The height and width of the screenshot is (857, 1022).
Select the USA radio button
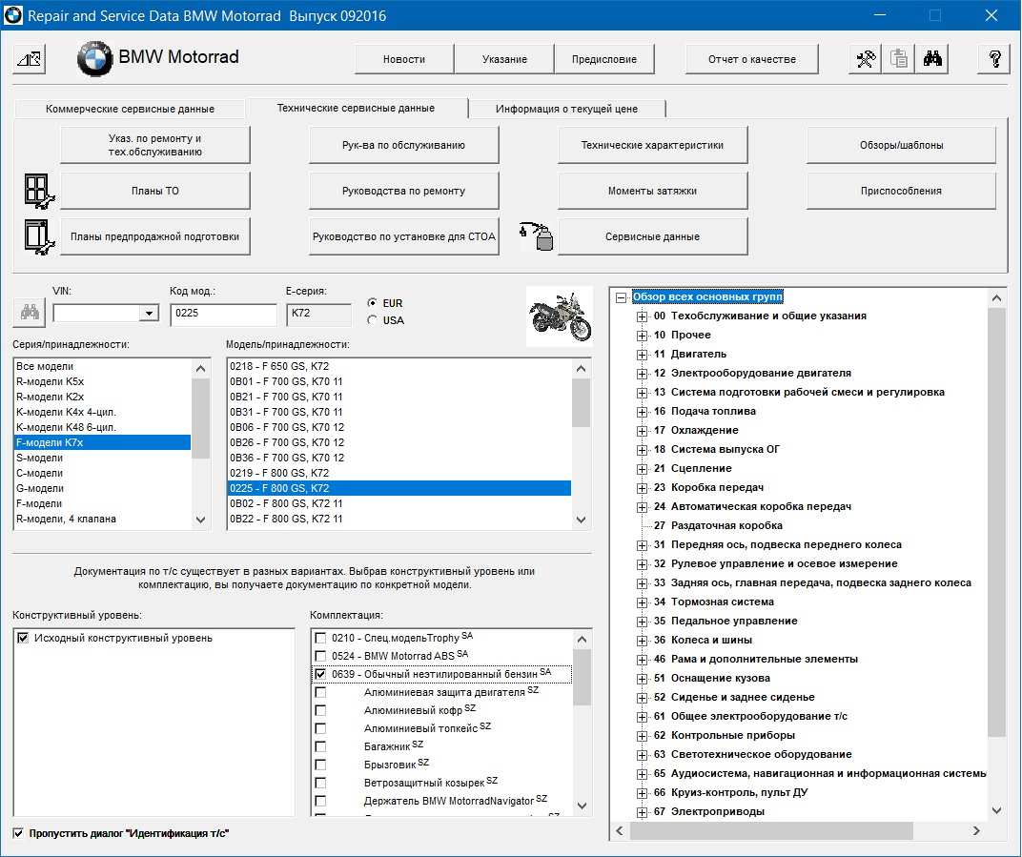point(372,320)
